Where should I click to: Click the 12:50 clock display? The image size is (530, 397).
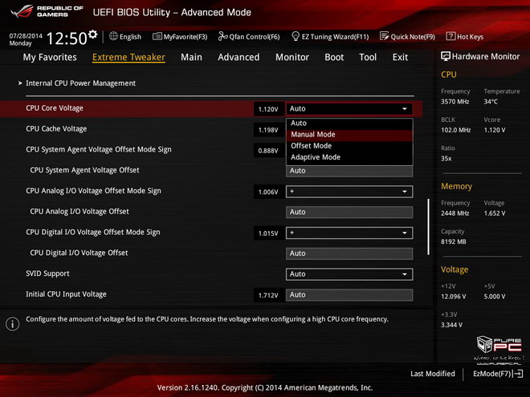[67, 38]
